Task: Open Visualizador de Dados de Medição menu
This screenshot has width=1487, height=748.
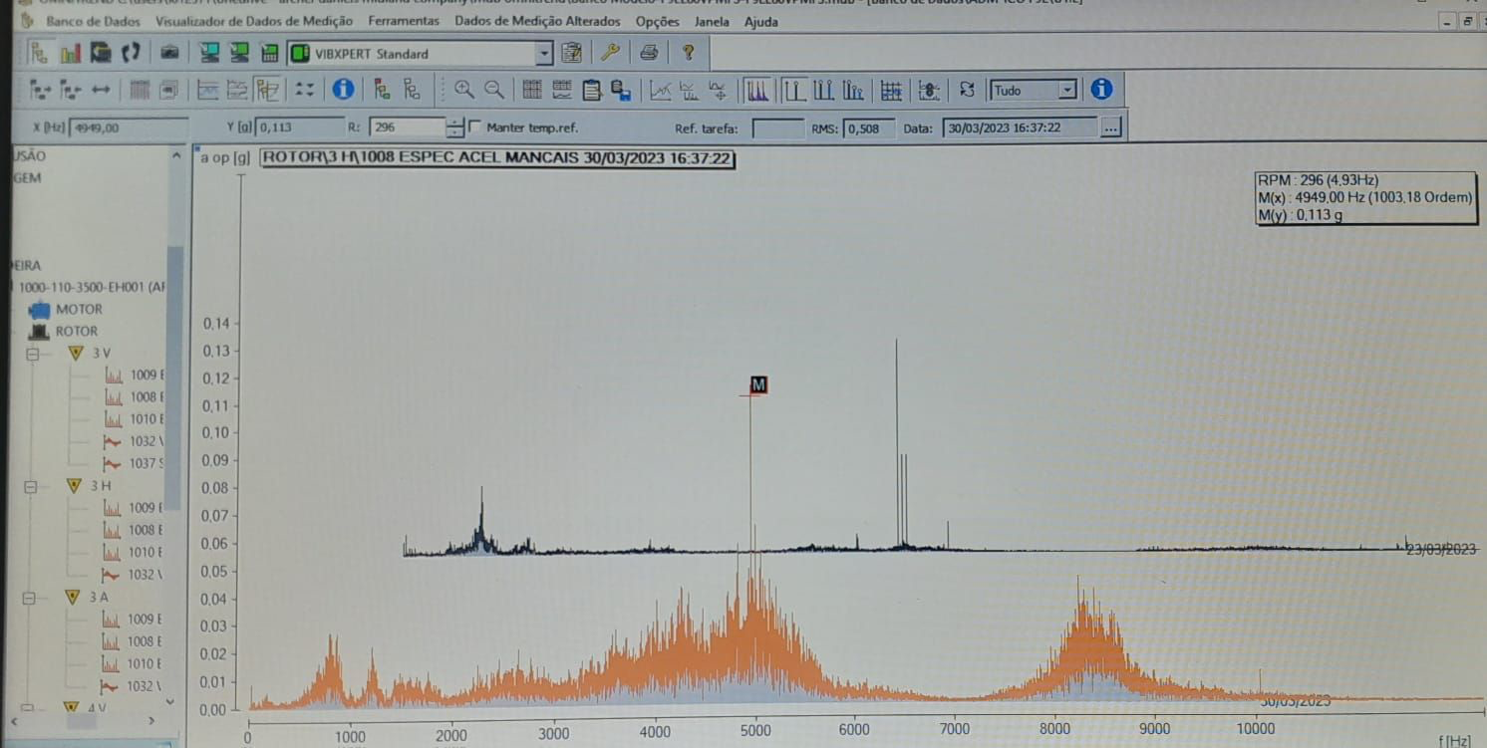Action: point(254,21)
